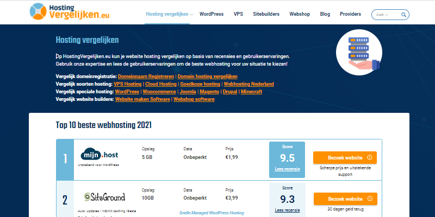
Task: Click the Hosting vergelijken page heading
Action: [x=87, y=40]
